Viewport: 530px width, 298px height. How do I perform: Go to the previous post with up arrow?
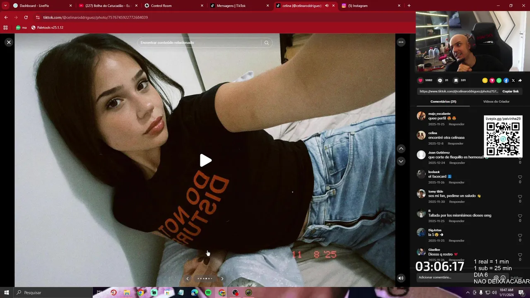[x=401, y=149]
